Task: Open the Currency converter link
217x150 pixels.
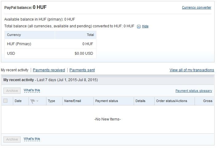Action: pos(196,7)
